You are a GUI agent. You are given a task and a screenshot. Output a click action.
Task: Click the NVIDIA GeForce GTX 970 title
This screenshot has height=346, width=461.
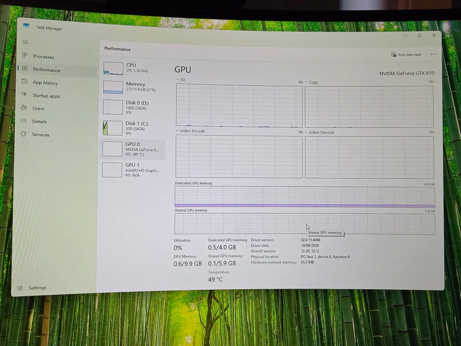(x=407, y=73)
